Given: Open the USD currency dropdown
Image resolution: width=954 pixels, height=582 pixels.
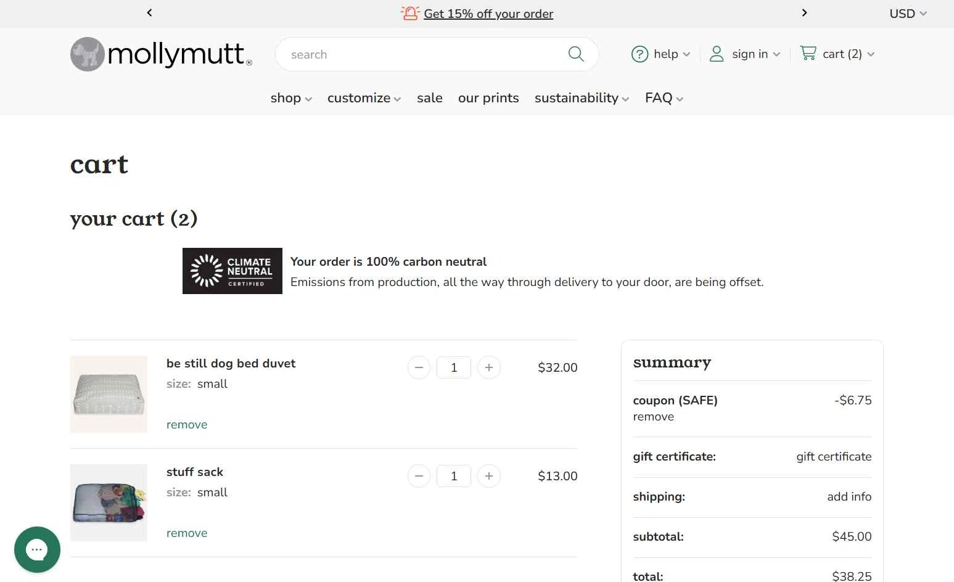Looking at the screenshot, I should click(x=908, y=14).
